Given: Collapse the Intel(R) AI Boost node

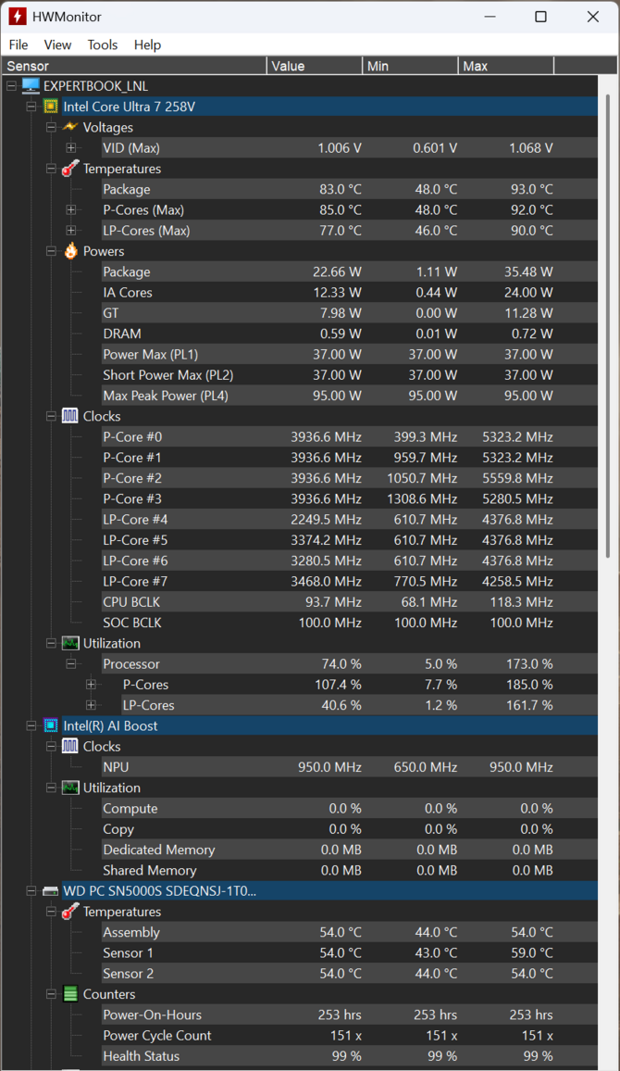Looking at the screenshot, I should click(x=31, y=726).
